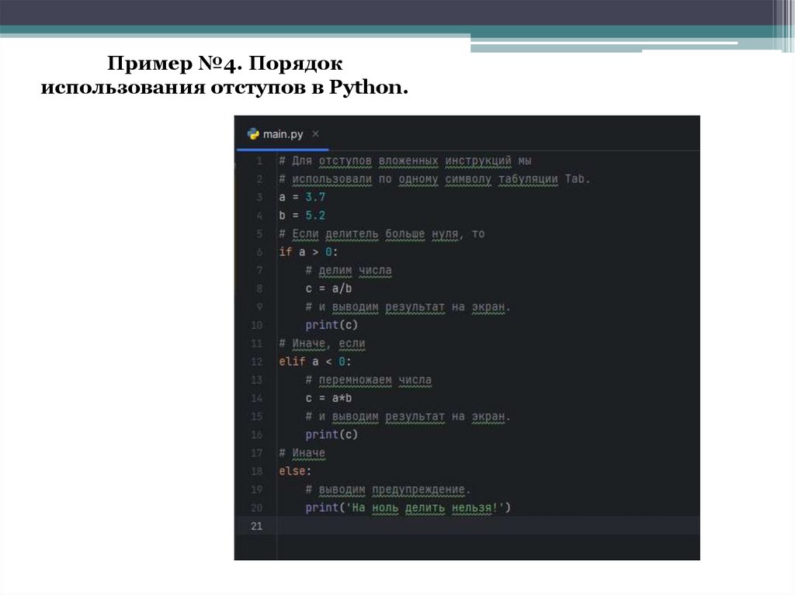Place cursor on empty line 21

click(x=488, y=526)
